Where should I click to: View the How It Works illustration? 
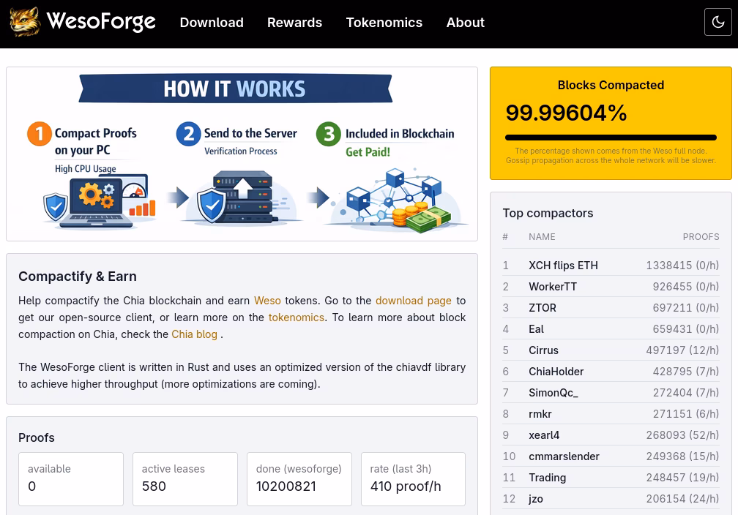point(242,154)
